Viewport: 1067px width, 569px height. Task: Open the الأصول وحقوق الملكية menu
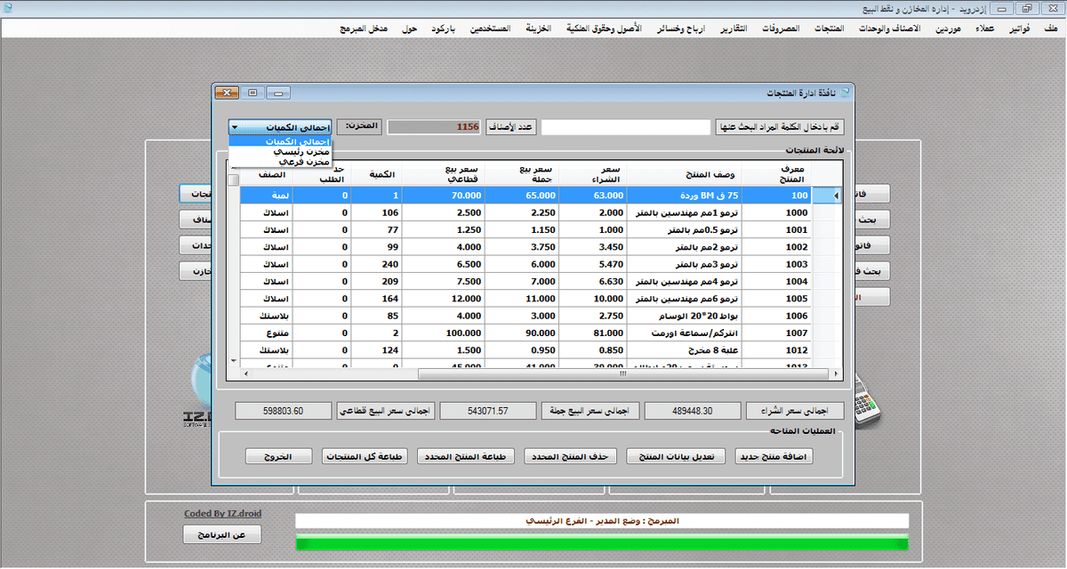click(x=605, y=28)
